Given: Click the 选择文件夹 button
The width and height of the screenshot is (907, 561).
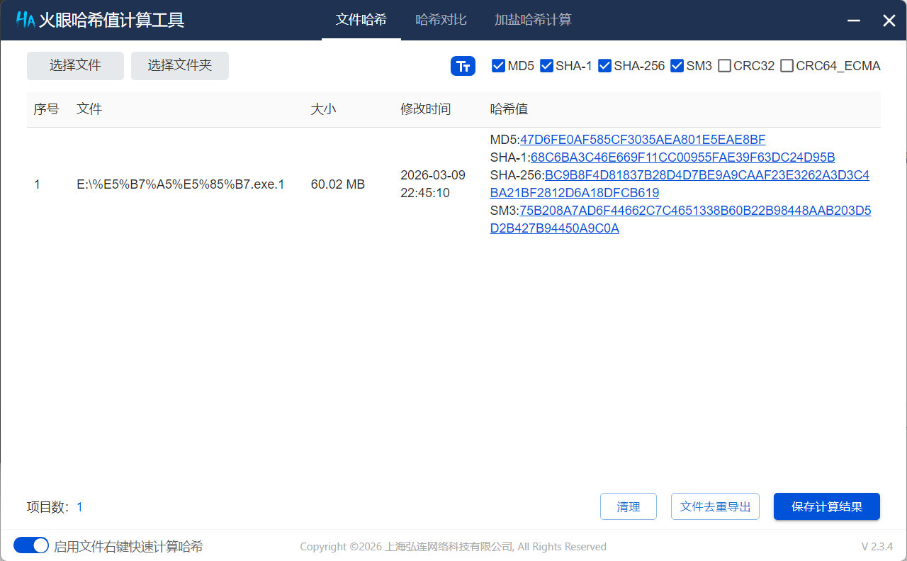Looking at the screenshot, I should [x=180, y=66].
